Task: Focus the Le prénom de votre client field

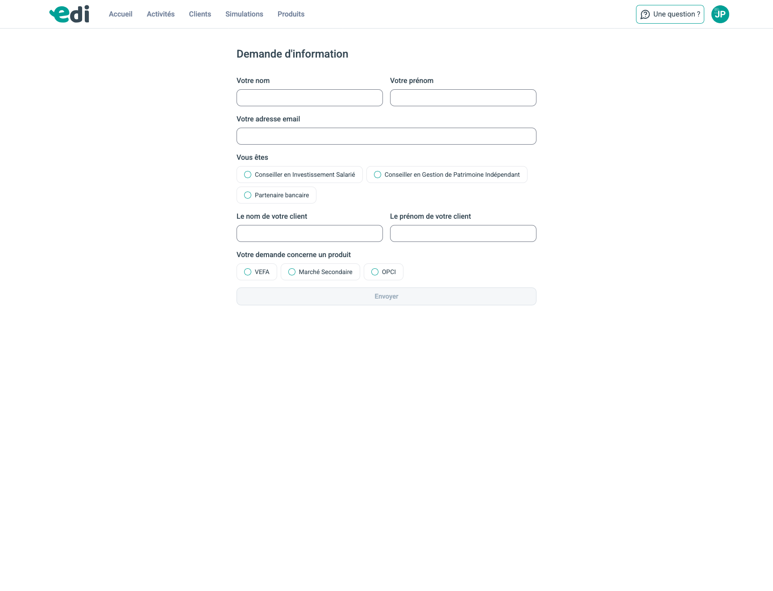Action: point(463,233)
